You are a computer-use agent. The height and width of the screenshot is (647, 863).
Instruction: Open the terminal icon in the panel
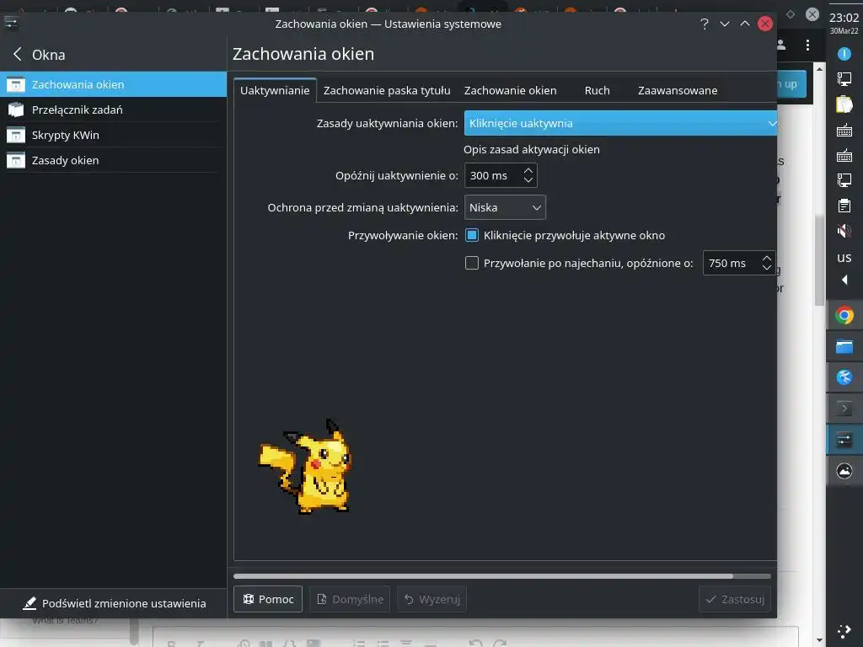pos(844,409)
